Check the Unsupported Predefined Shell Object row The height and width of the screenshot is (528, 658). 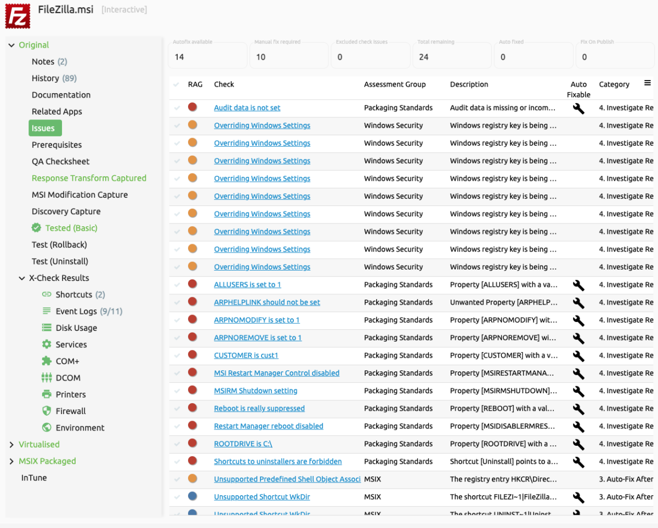click(177, 479)
